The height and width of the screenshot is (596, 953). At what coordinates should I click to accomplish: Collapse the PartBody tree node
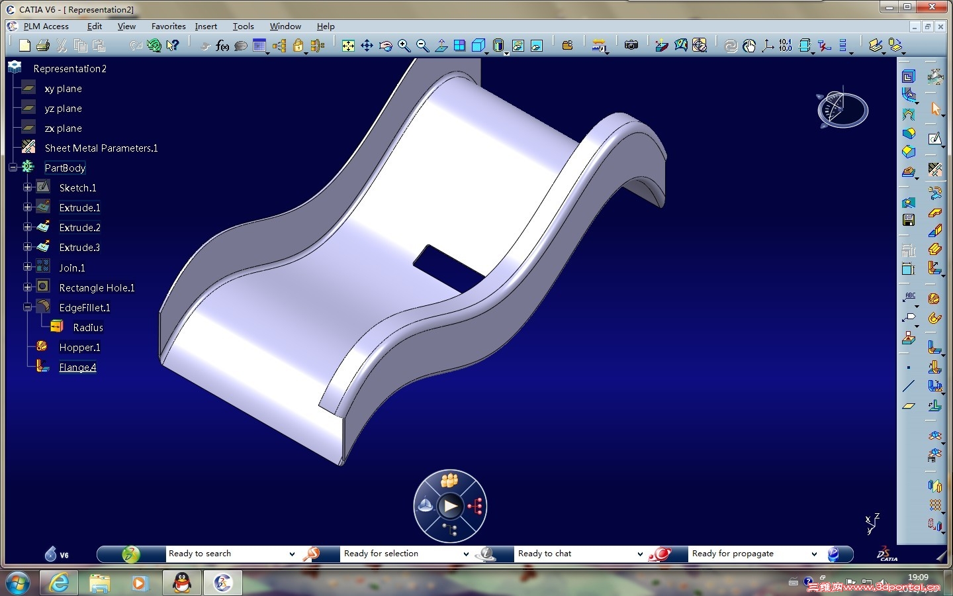[x=13, y=168]
